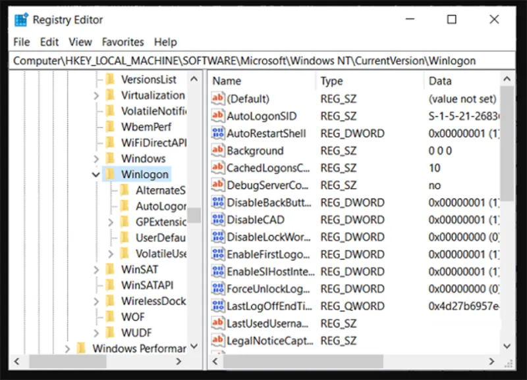
Task: Expand the Virtualization key
Action: click(96, 95)
